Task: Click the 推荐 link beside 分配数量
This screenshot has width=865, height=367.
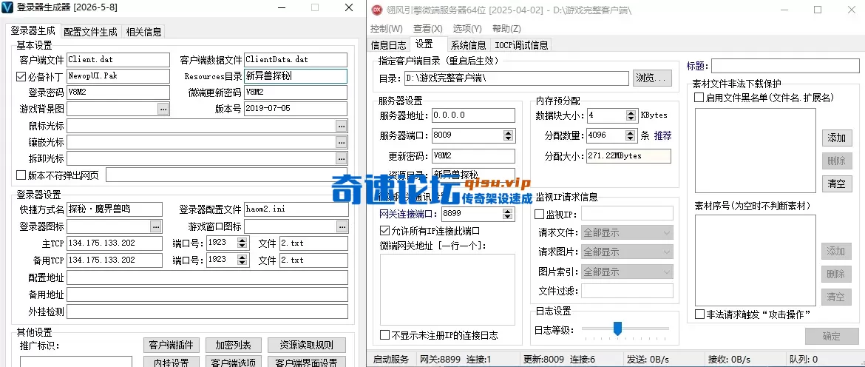Action: 662,135
